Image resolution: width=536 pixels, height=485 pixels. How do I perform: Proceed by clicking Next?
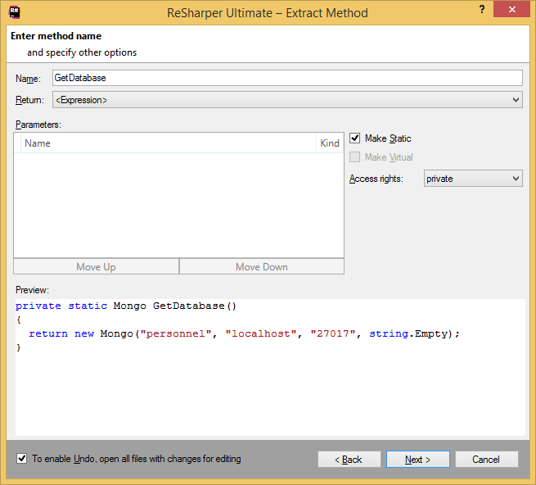click(417, 460)
